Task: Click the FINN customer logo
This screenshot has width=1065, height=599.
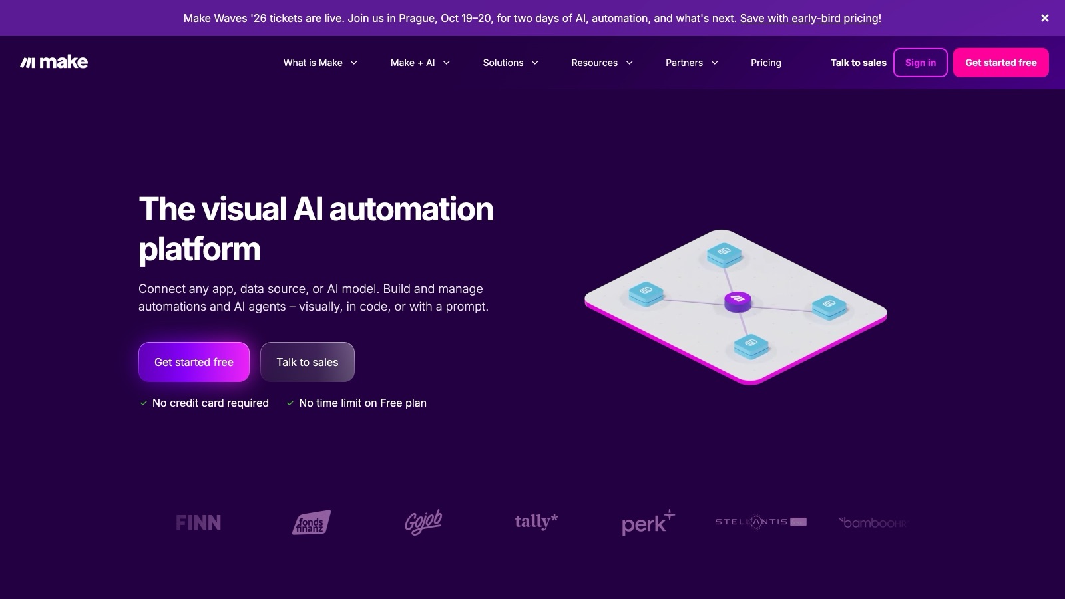Action: coord(198,522)
